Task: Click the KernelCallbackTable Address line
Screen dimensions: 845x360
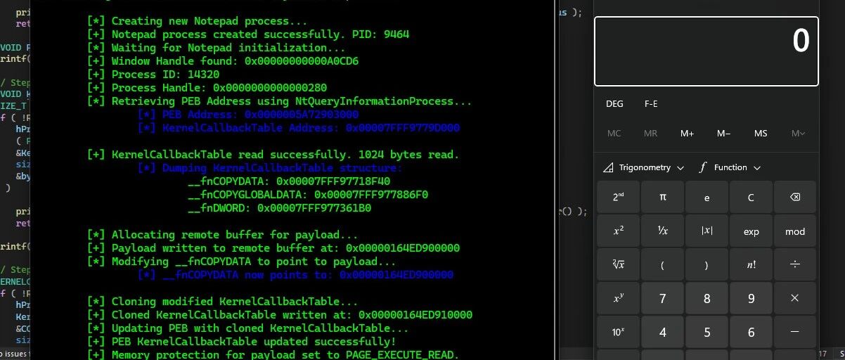Action: click(x=299, y=128)
